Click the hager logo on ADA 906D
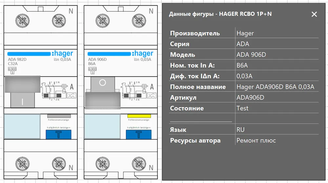Image resolution: width=328 pixels, height=183 pixels. [x=142, y=53]
